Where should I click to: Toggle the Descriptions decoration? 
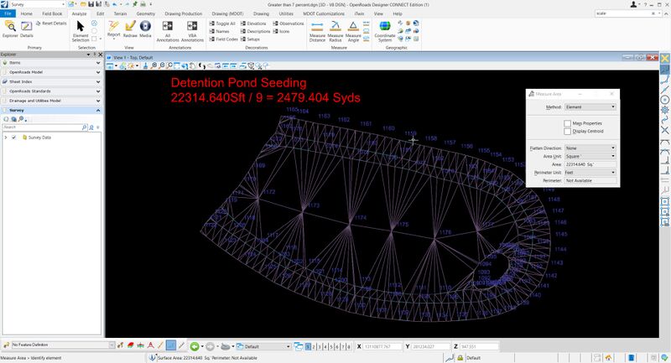tap(255, 31)
